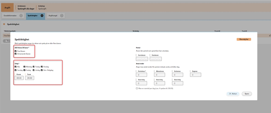Click the Fr.o.m time field
The image size is (271, 113).
coord(19,78)
